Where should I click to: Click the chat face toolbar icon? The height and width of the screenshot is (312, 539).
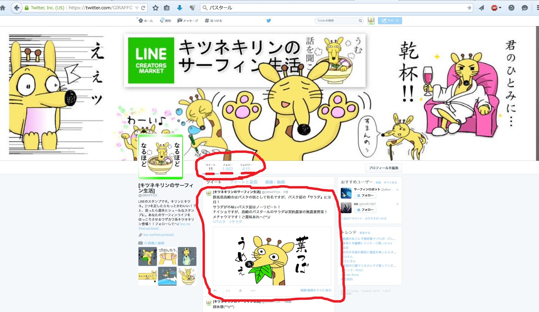(x=525, y=8)
